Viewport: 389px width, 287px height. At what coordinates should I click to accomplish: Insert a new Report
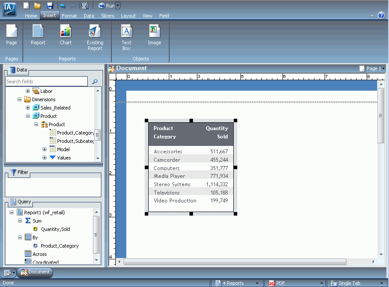pos(38,35)
